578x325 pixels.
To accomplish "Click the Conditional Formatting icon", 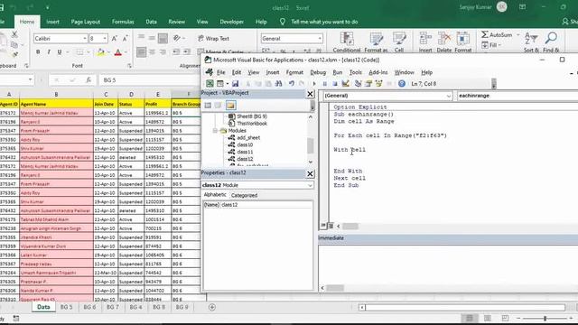I will point(347,42).
